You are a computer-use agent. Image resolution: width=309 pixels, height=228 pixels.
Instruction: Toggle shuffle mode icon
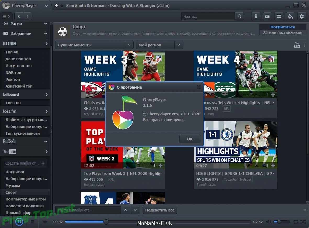[303, 222]
